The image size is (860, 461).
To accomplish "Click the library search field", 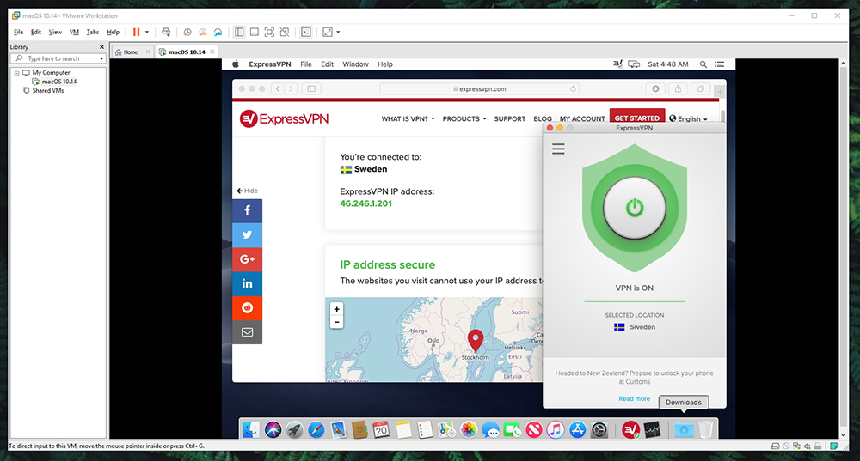I will (59, 58).
